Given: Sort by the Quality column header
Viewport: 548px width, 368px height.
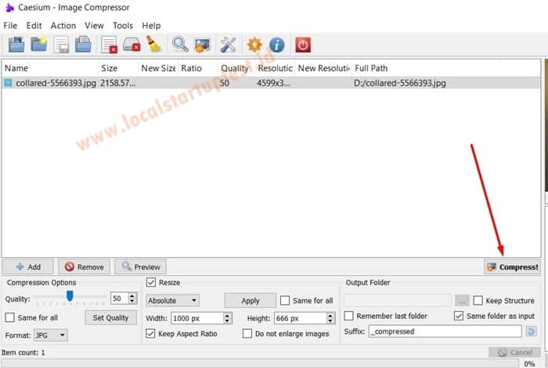Looking at the screenshot, I should (x=236, y=68).
